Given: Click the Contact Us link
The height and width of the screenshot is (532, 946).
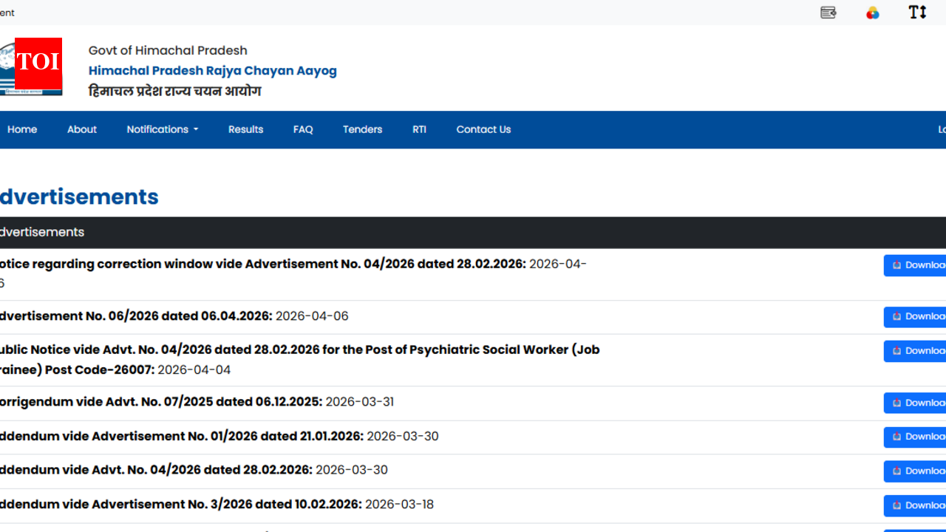Looking at the screenshot, I should point(483,129).
